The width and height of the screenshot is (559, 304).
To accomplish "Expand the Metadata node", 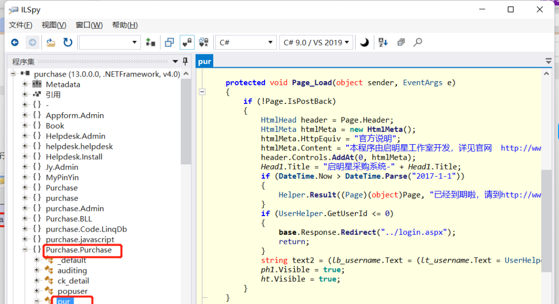I will point(25,84).
